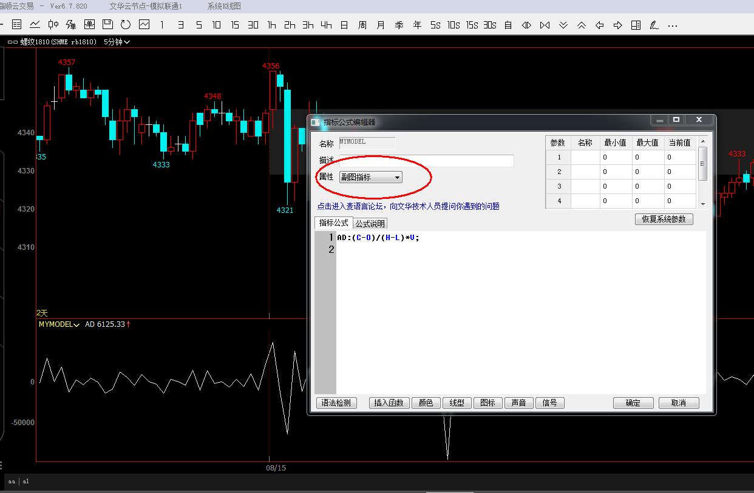This screenshot has height=493, width=754.
Task: Open the drawing pen tool icon
Action: (654, 25)
